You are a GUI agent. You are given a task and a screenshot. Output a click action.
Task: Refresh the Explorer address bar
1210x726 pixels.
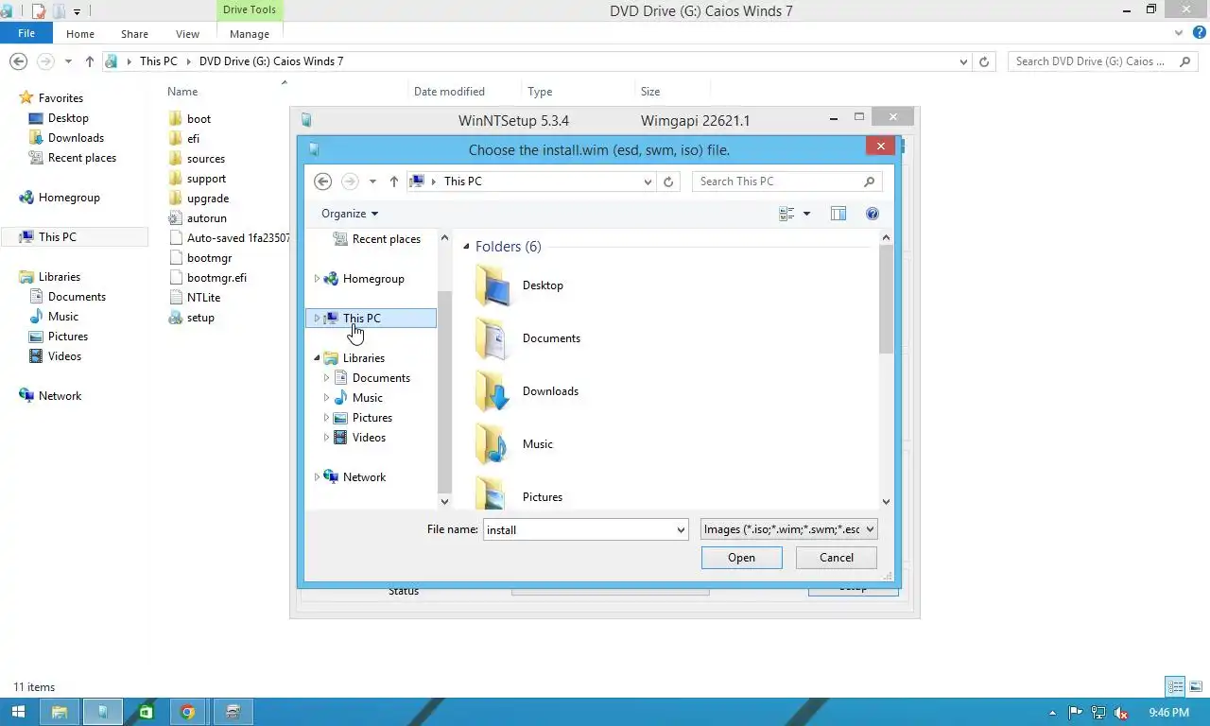pyautogui.click(x=984, y=61)
